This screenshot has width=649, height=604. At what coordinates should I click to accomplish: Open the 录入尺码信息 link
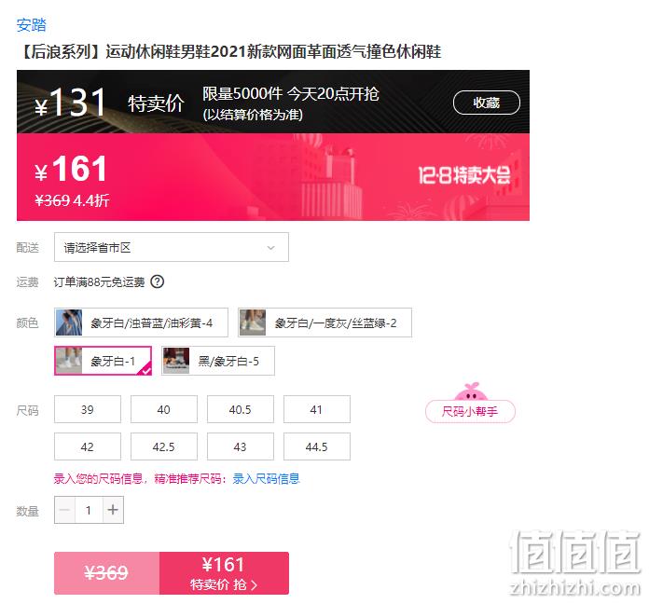click(266, 479)
